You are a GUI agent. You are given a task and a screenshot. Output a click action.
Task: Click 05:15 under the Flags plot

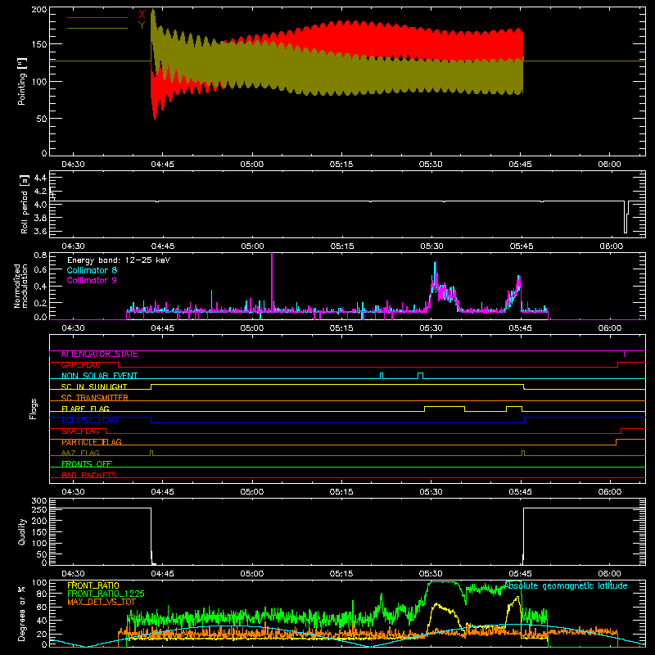click(341, 492)
